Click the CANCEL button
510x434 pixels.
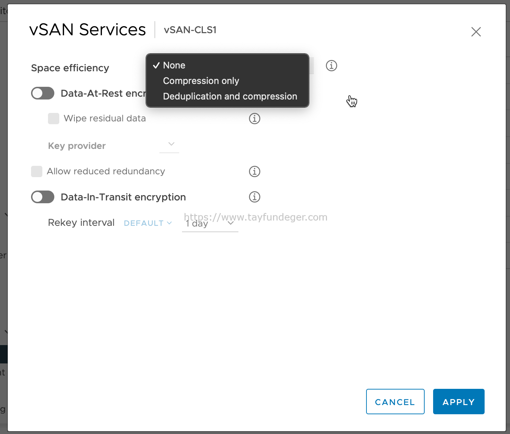(x=395, y=402)
